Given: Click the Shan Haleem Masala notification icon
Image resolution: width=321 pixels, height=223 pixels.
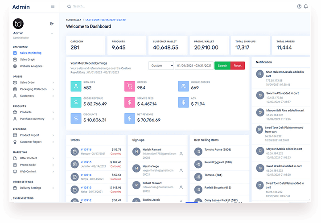Looking at the screenshot, I should pyautogui.click(x=260, y=74).
